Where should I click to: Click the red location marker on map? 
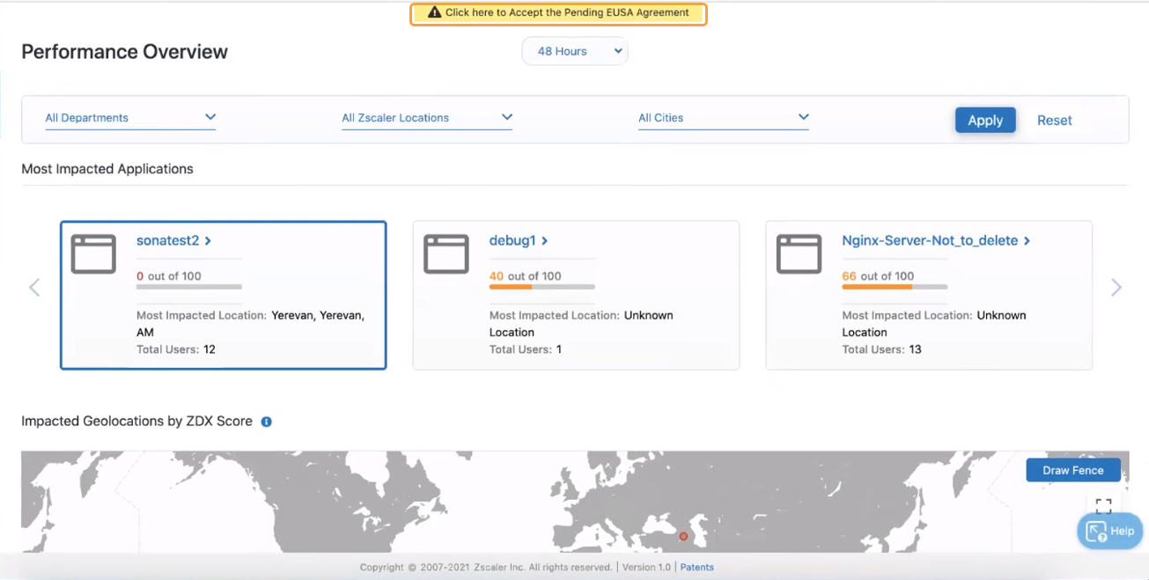[683, 536]
